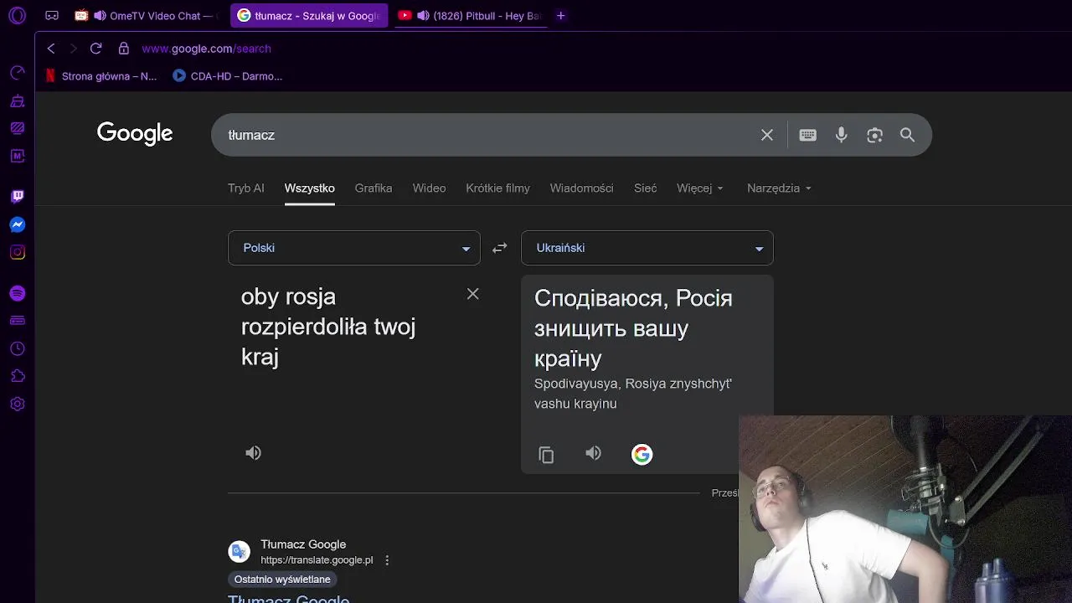Select the tłumacz Google search tab
Image resolution: width=1072 pixels, height=603 pixels.
tap(310, 15)
